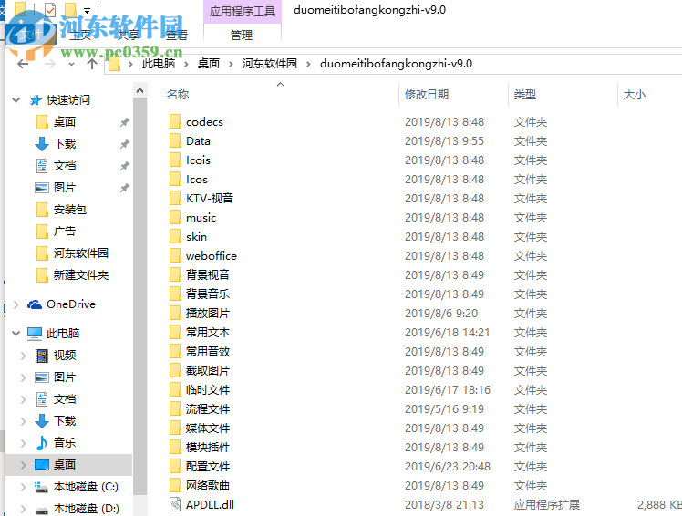Click the 图片 picture icon in quick access
Screen dimensions: 682x516
coord(42,188)
